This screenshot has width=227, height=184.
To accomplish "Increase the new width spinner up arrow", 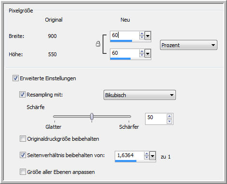I will pyautogui.click(x=142, y=34).
